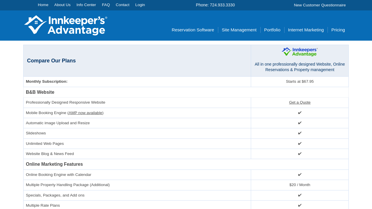Follow the AMP now available link
Screen dimensions: 372x209
coord(85,113)
